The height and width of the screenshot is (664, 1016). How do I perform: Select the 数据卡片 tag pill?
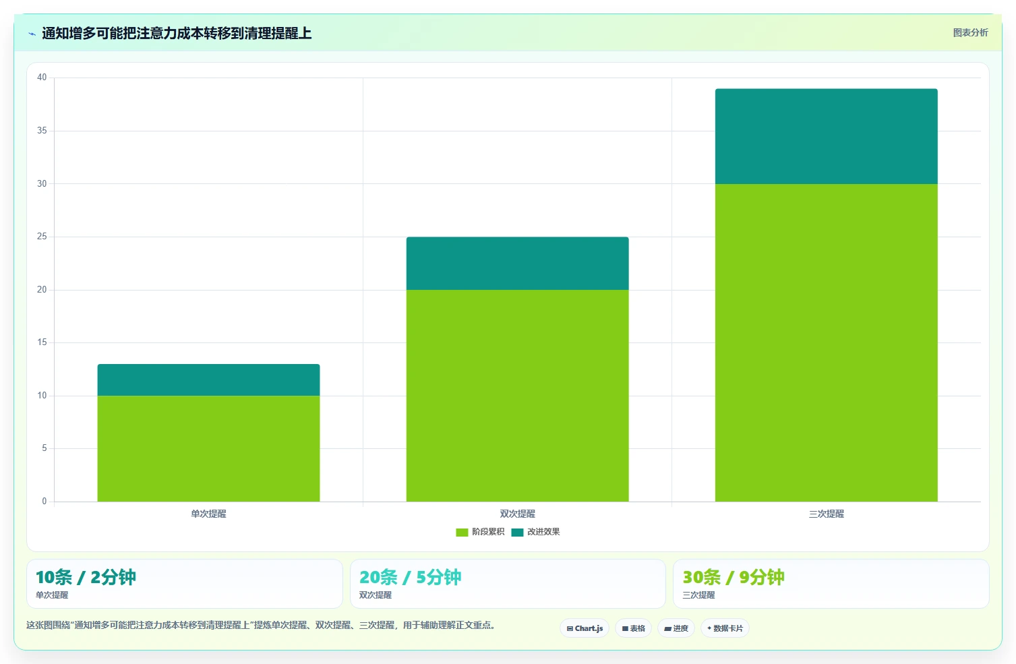click(725, 628)
